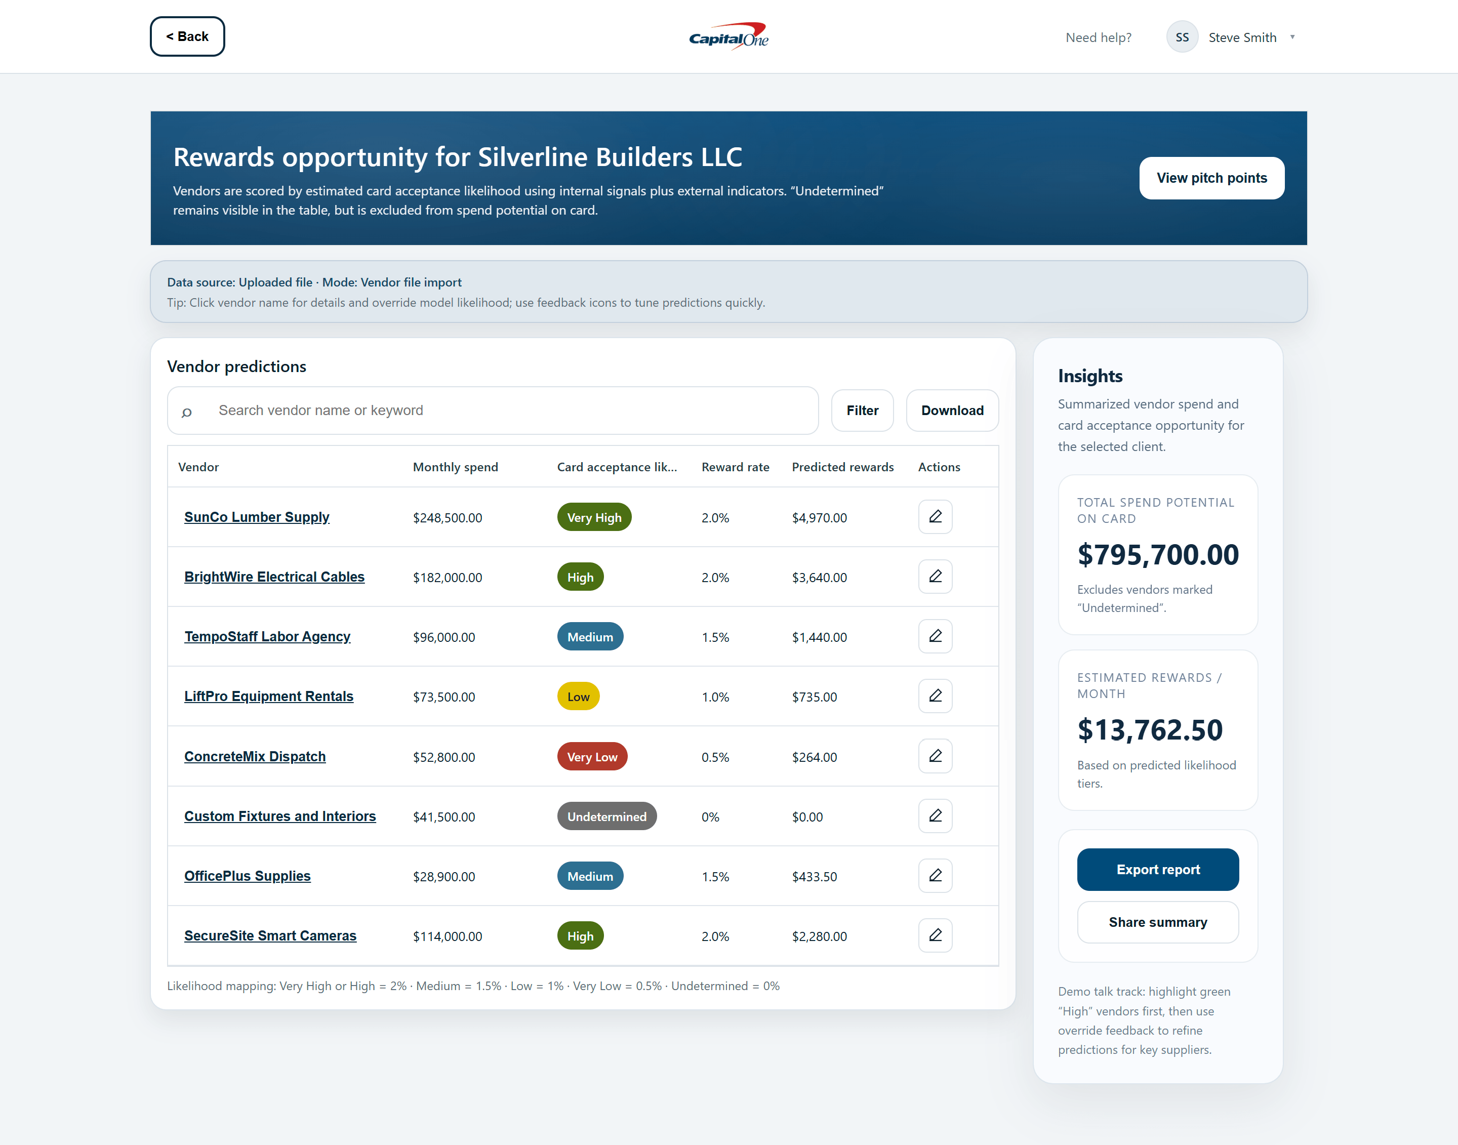Image resolution: width=1458 pixels, height=1145 pixels.
Task: Open View pitch points
Action: click(x=1211, y=178)
